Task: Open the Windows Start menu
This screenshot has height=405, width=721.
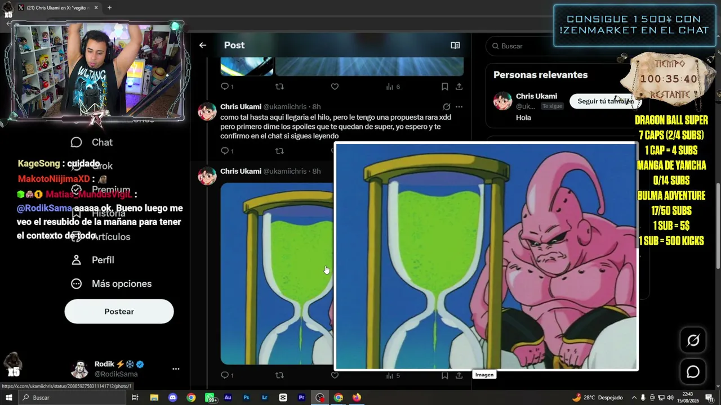Action: tap(8, 398)
